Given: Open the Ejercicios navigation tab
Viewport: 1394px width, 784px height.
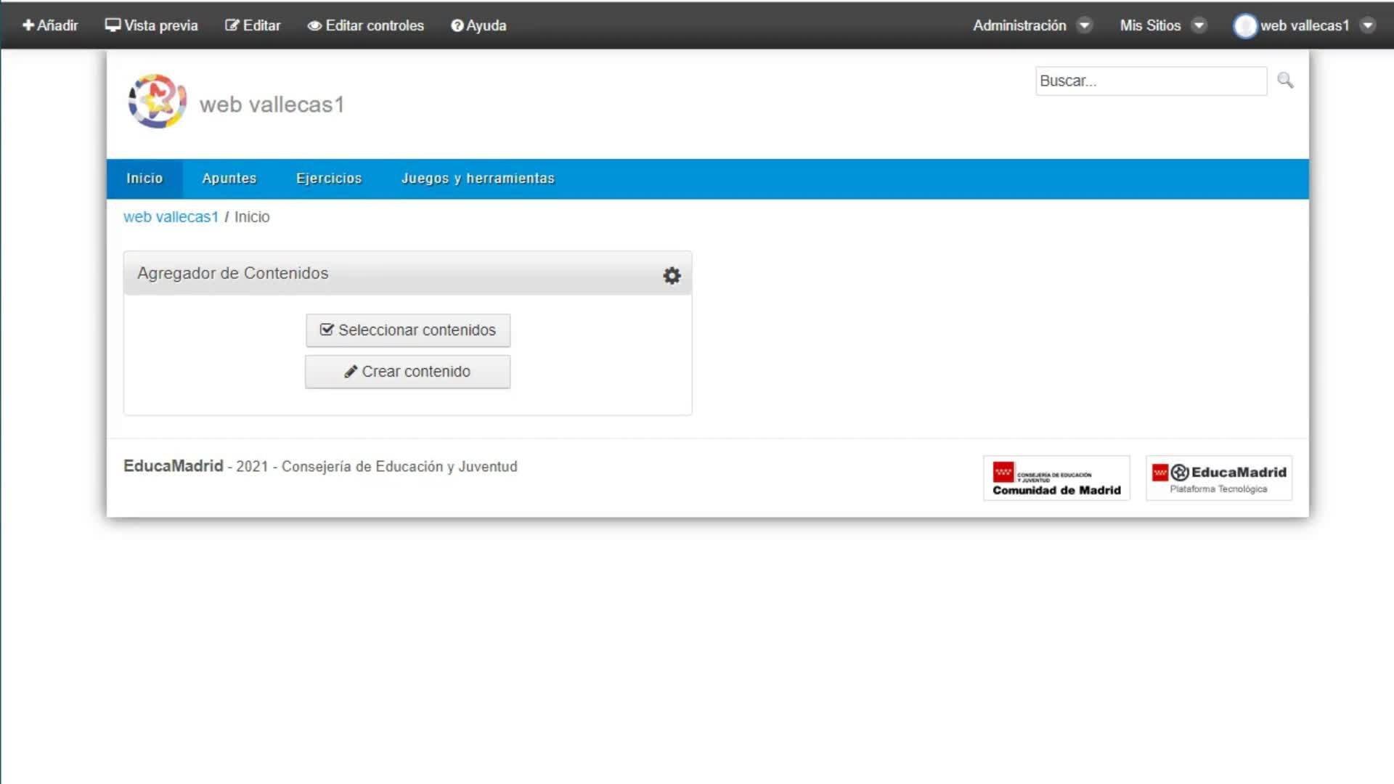Looking at the screenshot, I should (x=329, y=179).
